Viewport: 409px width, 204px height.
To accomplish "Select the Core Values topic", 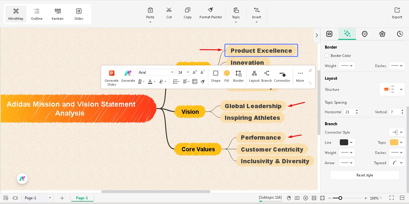I will [x=198, y=149].
